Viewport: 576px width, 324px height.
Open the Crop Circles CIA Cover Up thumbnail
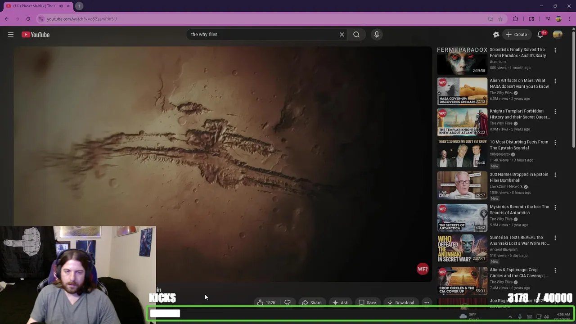pyautogui.click(x=462, y=281)
